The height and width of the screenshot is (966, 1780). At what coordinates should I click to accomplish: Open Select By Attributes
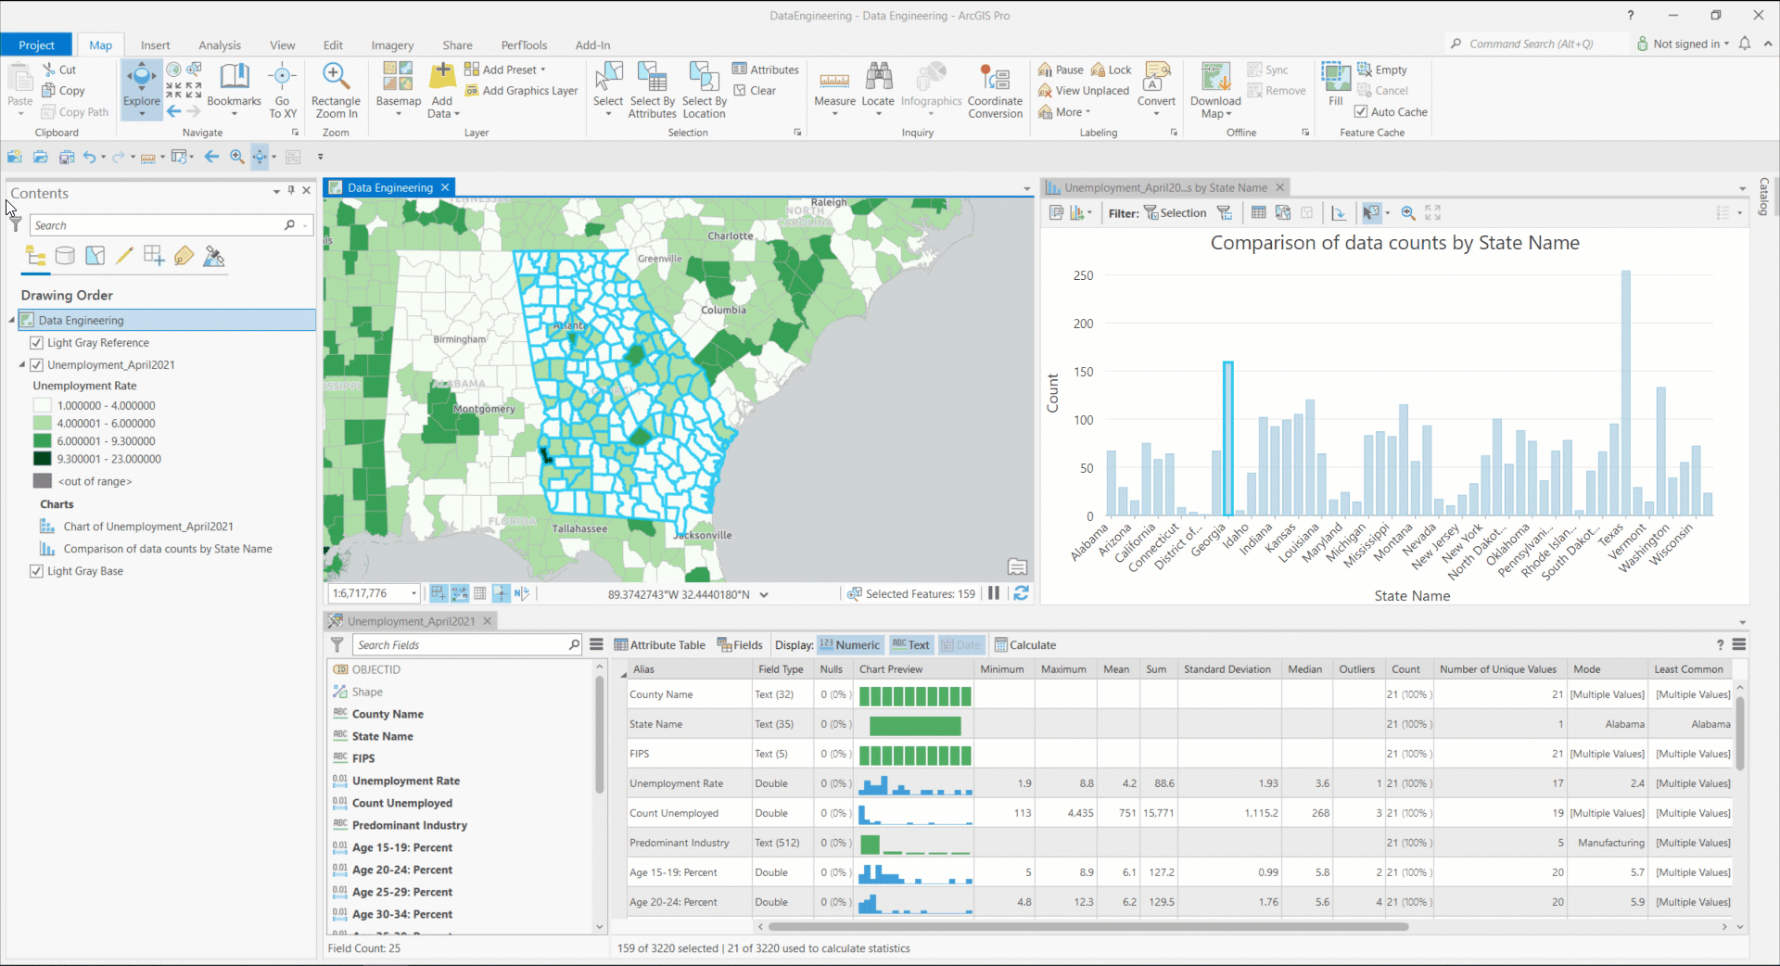[x=653, y=88]
